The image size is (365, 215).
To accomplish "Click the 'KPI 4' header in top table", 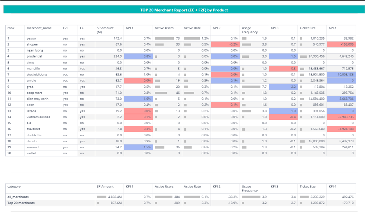I will click(333, 28).
